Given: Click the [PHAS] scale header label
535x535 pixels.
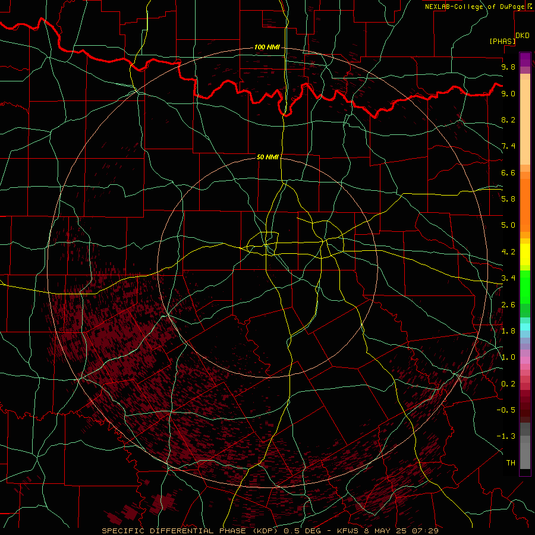Looking at the screenshot, I should (502, 41).
